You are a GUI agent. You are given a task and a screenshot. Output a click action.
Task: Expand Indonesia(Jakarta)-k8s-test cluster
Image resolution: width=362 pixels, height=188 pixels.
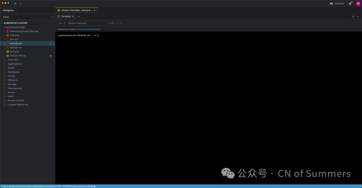(5, 31)
